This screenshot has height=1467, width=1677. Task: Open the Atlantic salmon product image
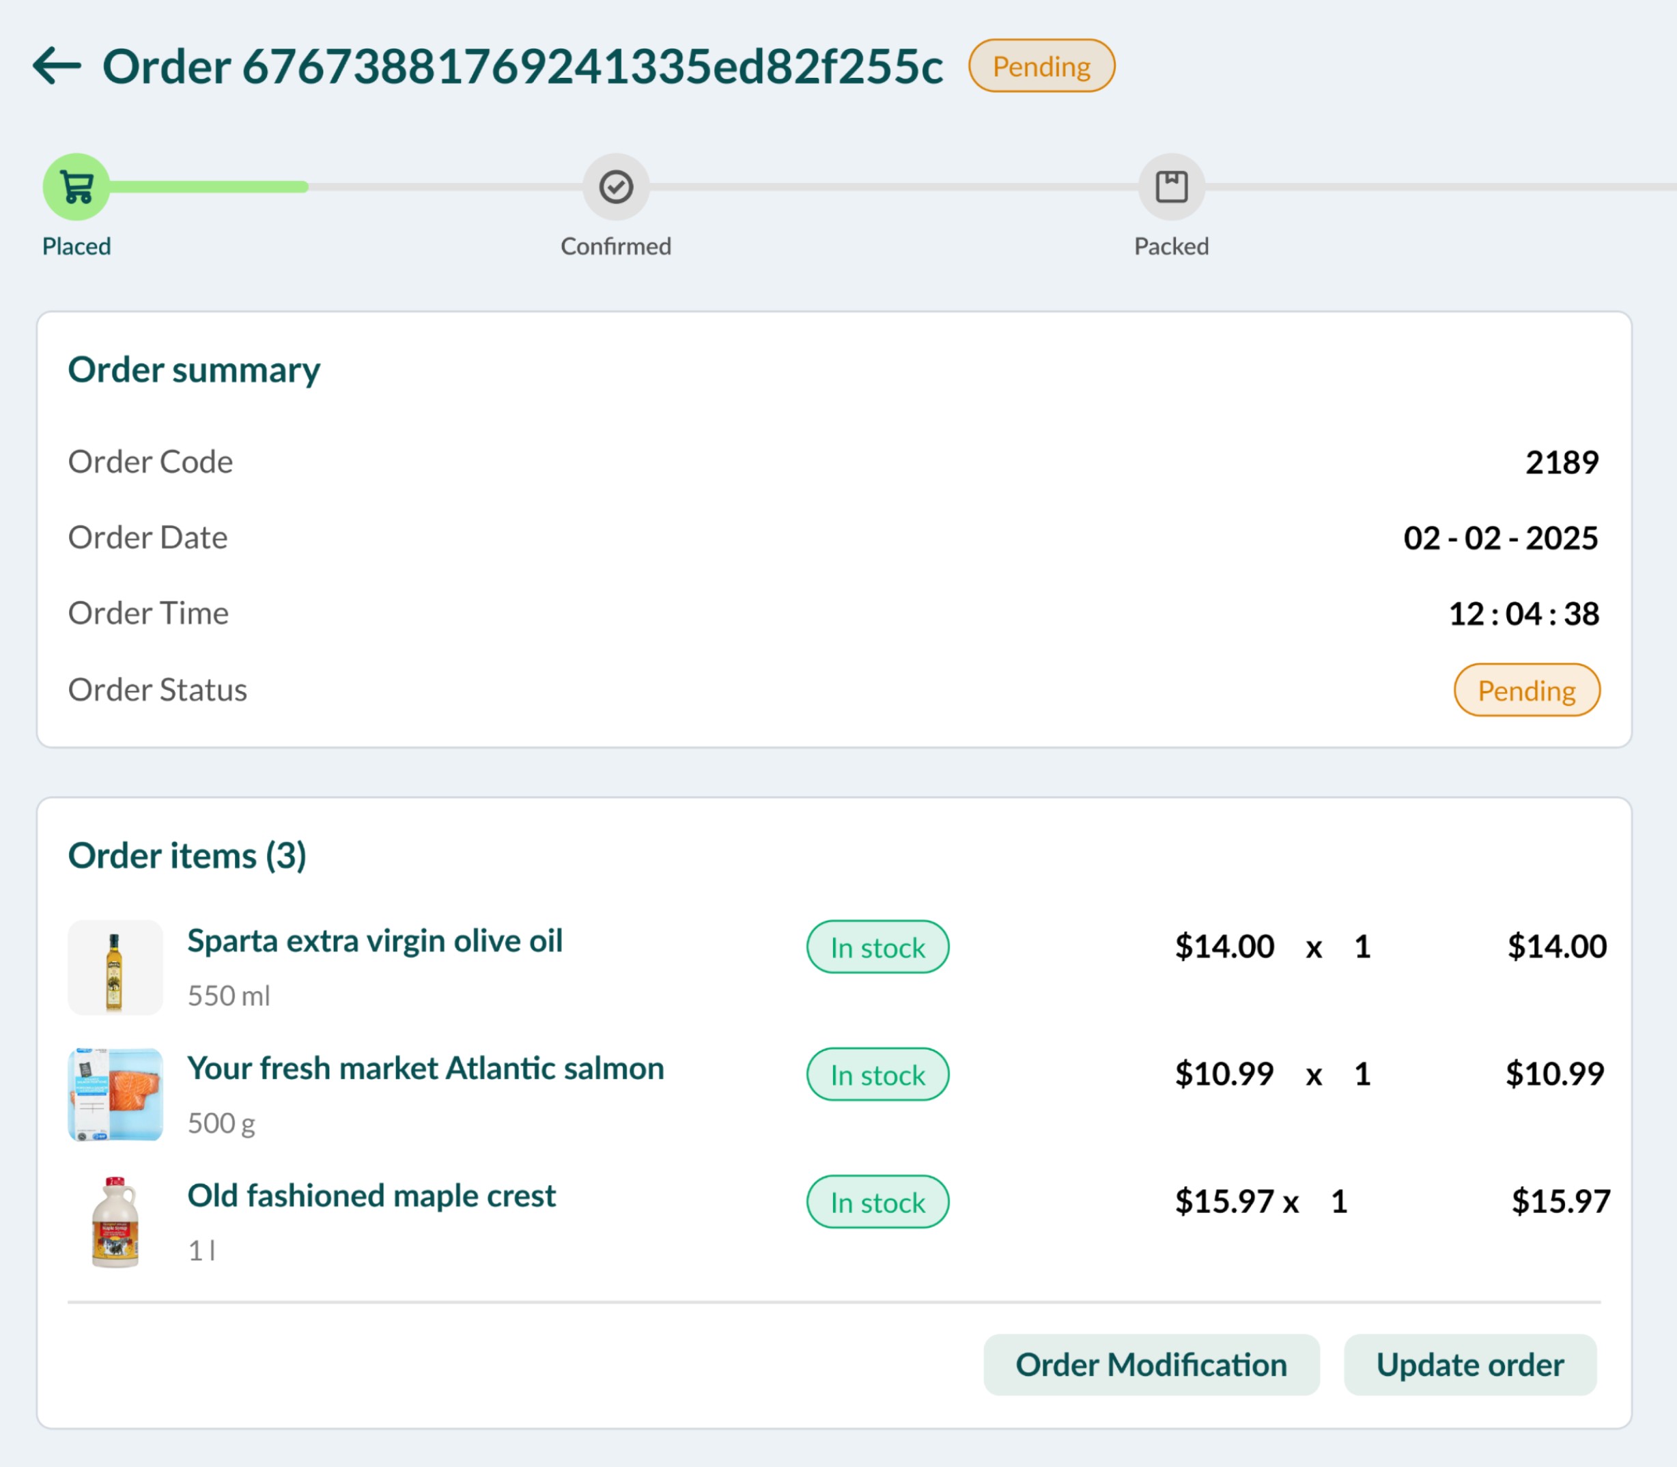[115, 1093]
